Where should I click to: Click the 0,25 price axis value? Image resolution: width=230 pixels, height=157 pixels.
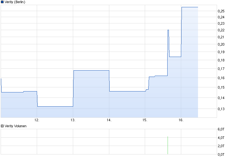tap(221, 11)
